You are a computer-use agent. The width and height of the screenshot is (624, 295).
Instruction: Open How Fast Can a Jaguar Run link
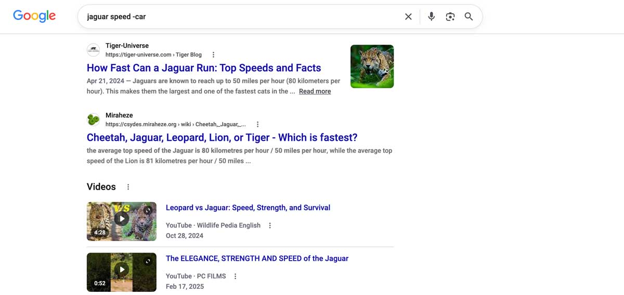coord(204,68)
